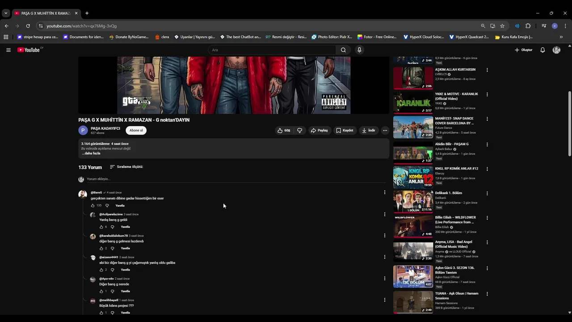Open MANİFEST- SNAP DANCE COVER video title
This screenshot has width=572, height=322.
[x=454, y=121]
